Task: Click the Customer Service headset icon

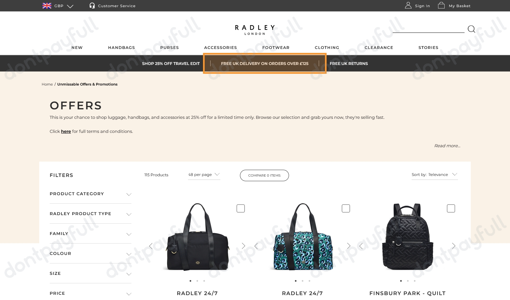Action: click(92, 6)
